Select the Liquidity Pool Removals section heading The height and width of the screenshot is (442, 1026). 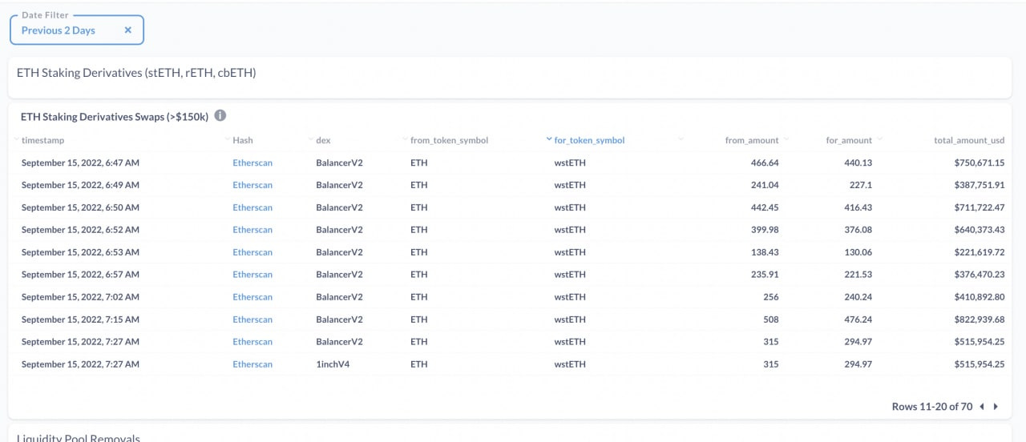coord(79,437)
